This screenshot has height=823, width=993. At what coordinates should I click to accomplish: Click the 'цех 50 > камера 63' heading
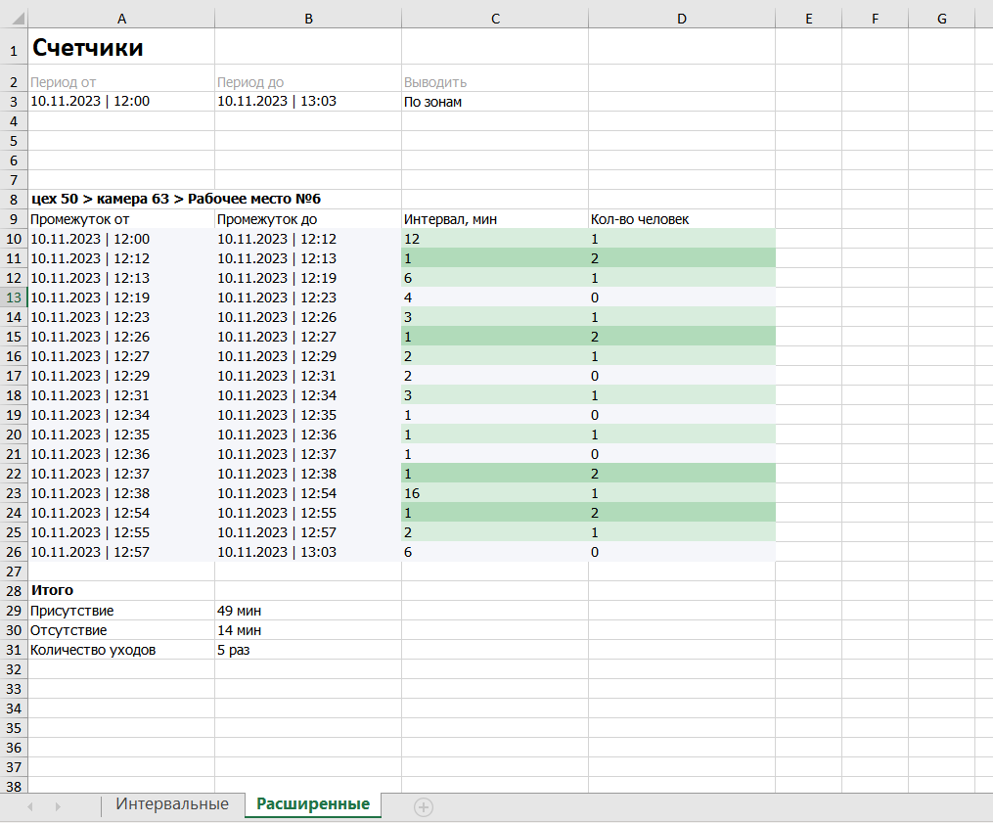[x=176, y=199]
